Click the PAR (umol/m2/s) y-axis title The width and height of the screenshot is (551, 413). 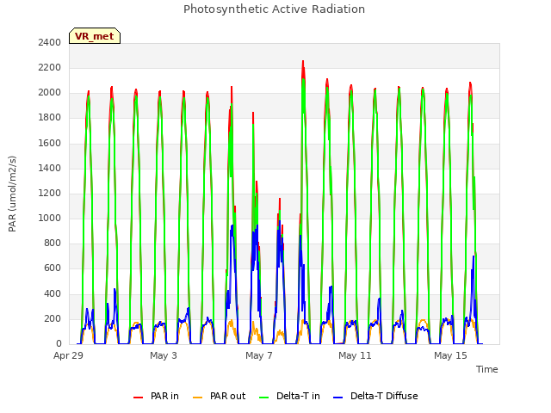pyautogui.click(x=12, y=194)
